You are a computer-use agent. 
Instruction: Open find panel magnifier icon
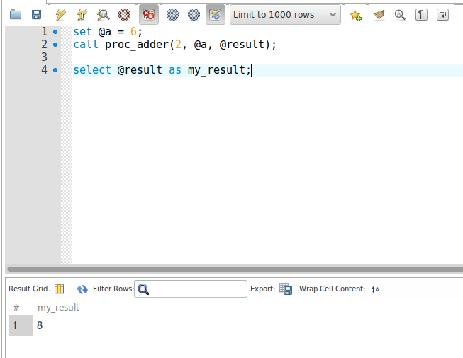(x=400, y=14)
